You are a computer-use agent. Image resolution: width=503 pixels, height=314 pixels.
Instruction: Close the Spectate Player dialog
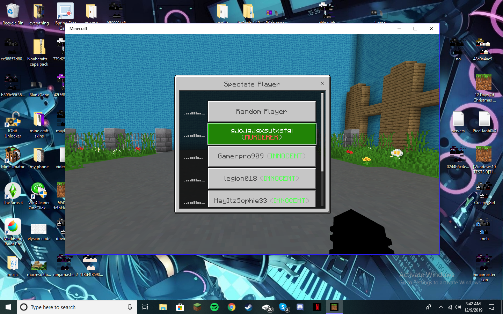tap(322, 83)
